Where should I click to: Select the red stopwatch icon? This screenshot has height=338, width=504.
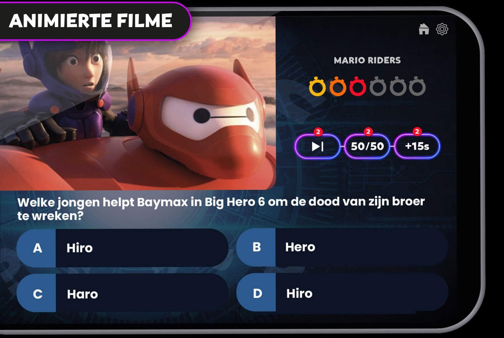pyautogui.click(x=358, y=86)
